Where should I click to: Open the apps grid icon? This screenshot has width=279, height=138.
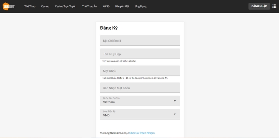point(274,6)
